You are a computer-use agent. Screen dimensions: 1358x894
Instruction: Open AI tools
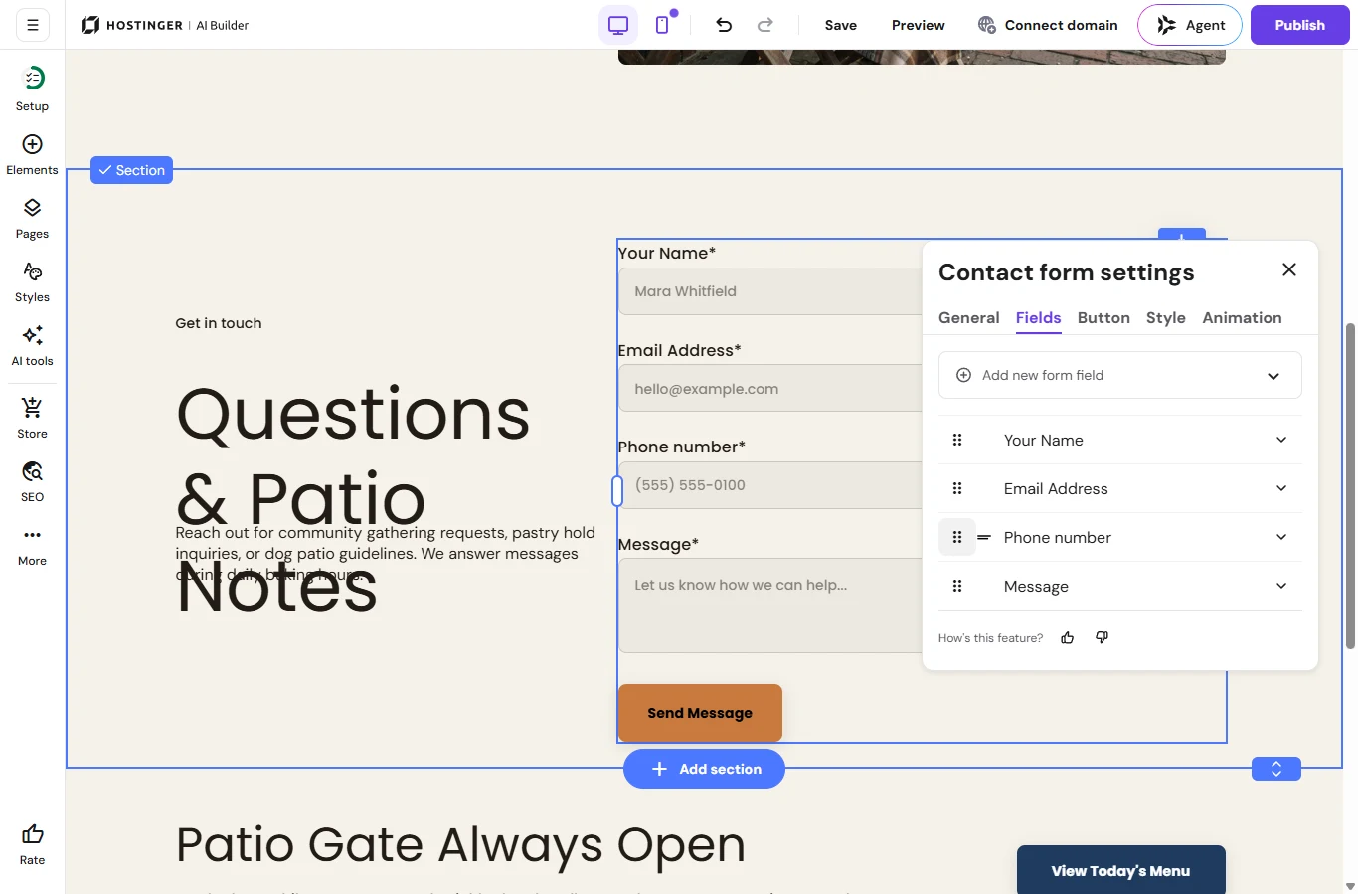33,345
